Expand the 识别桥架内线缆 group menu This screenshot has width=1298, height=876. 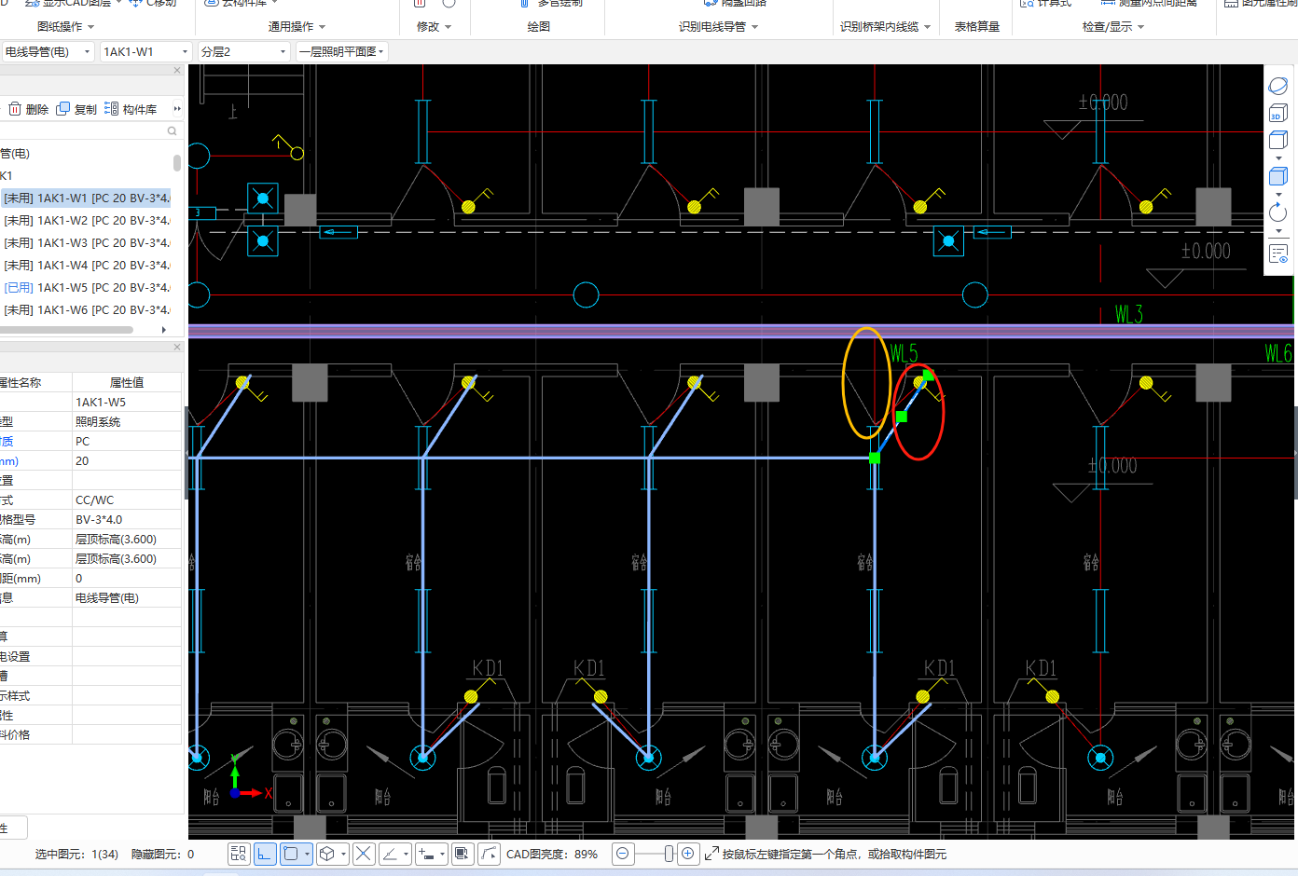coord(885,27)
